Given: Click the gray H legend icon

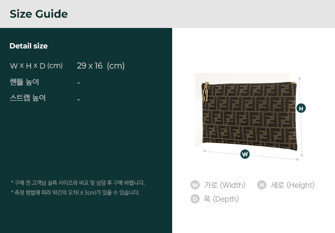Looking at the screenshot, I should (x=261, y=185).
